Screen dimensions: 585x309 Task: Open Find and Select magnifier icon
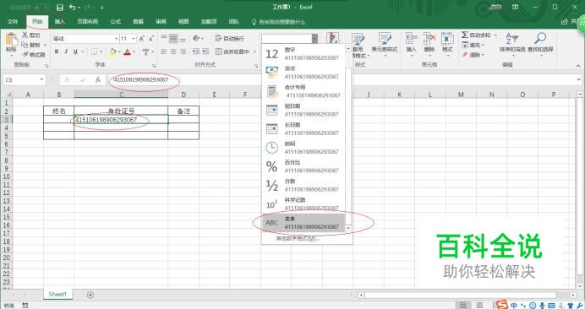coord(540,38)
